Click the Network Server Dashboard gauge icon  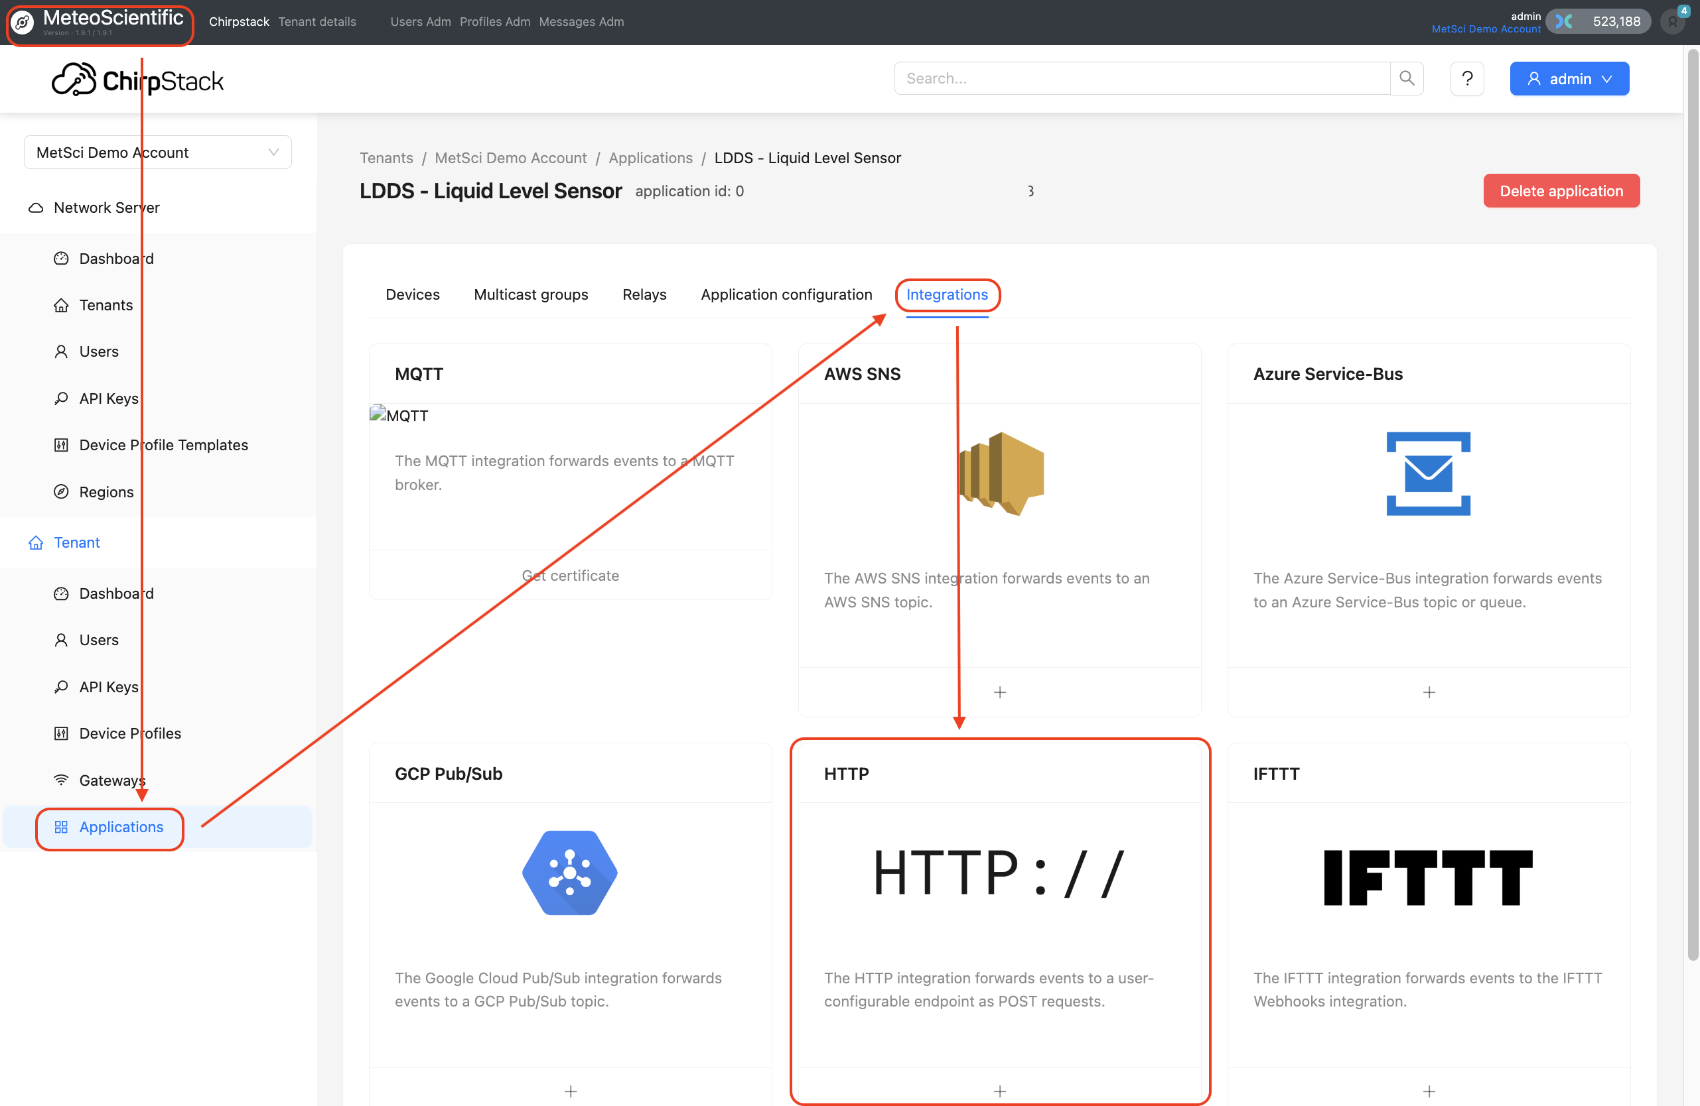click(62, 259)
